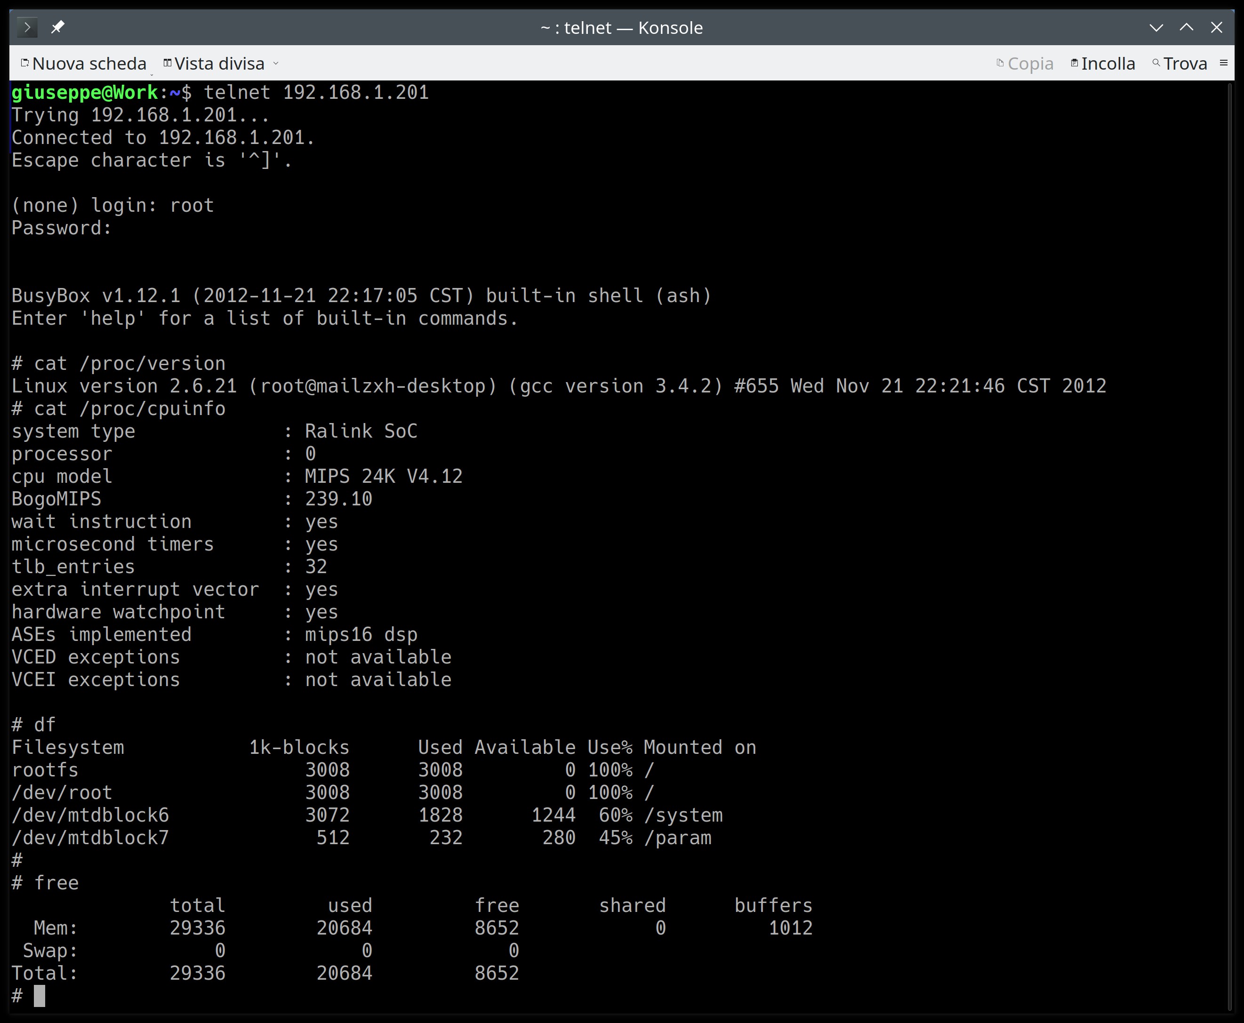
Task: Open a new tab via Nuova scheda
Action: coord(89,64)
